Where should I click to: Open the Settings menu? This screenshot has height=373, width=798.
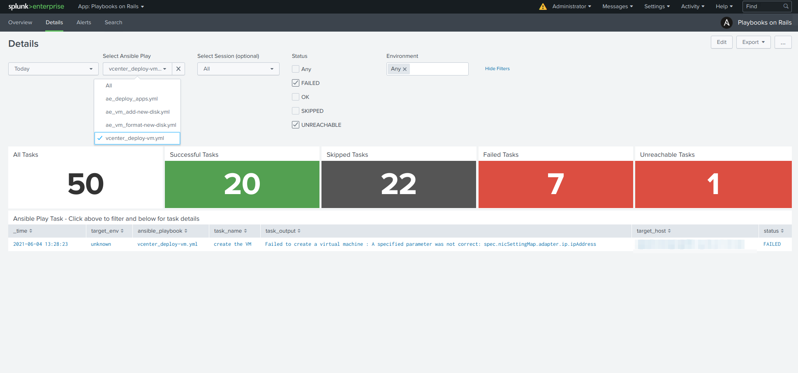pyautogui.click(x=657, y=7)
